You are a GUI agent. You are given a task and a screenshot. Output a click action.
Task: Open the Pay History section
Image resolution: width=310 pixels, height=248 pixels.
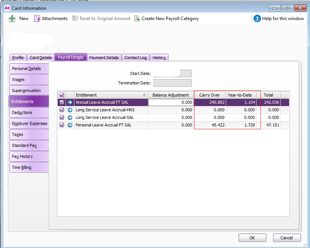coord(22,156)
